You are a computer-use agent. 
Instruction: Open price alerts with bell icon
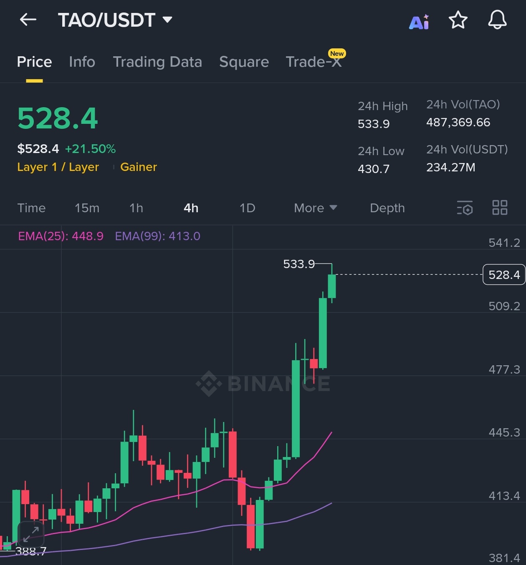click(497, 20)
